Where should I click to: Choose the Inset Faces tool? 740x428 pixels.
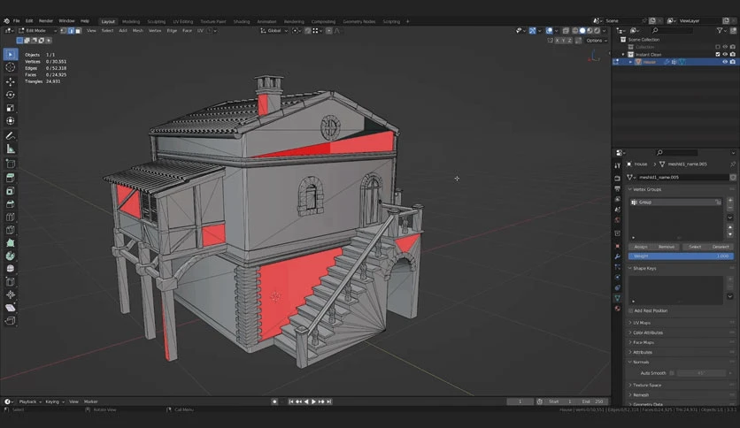[10, 191]
